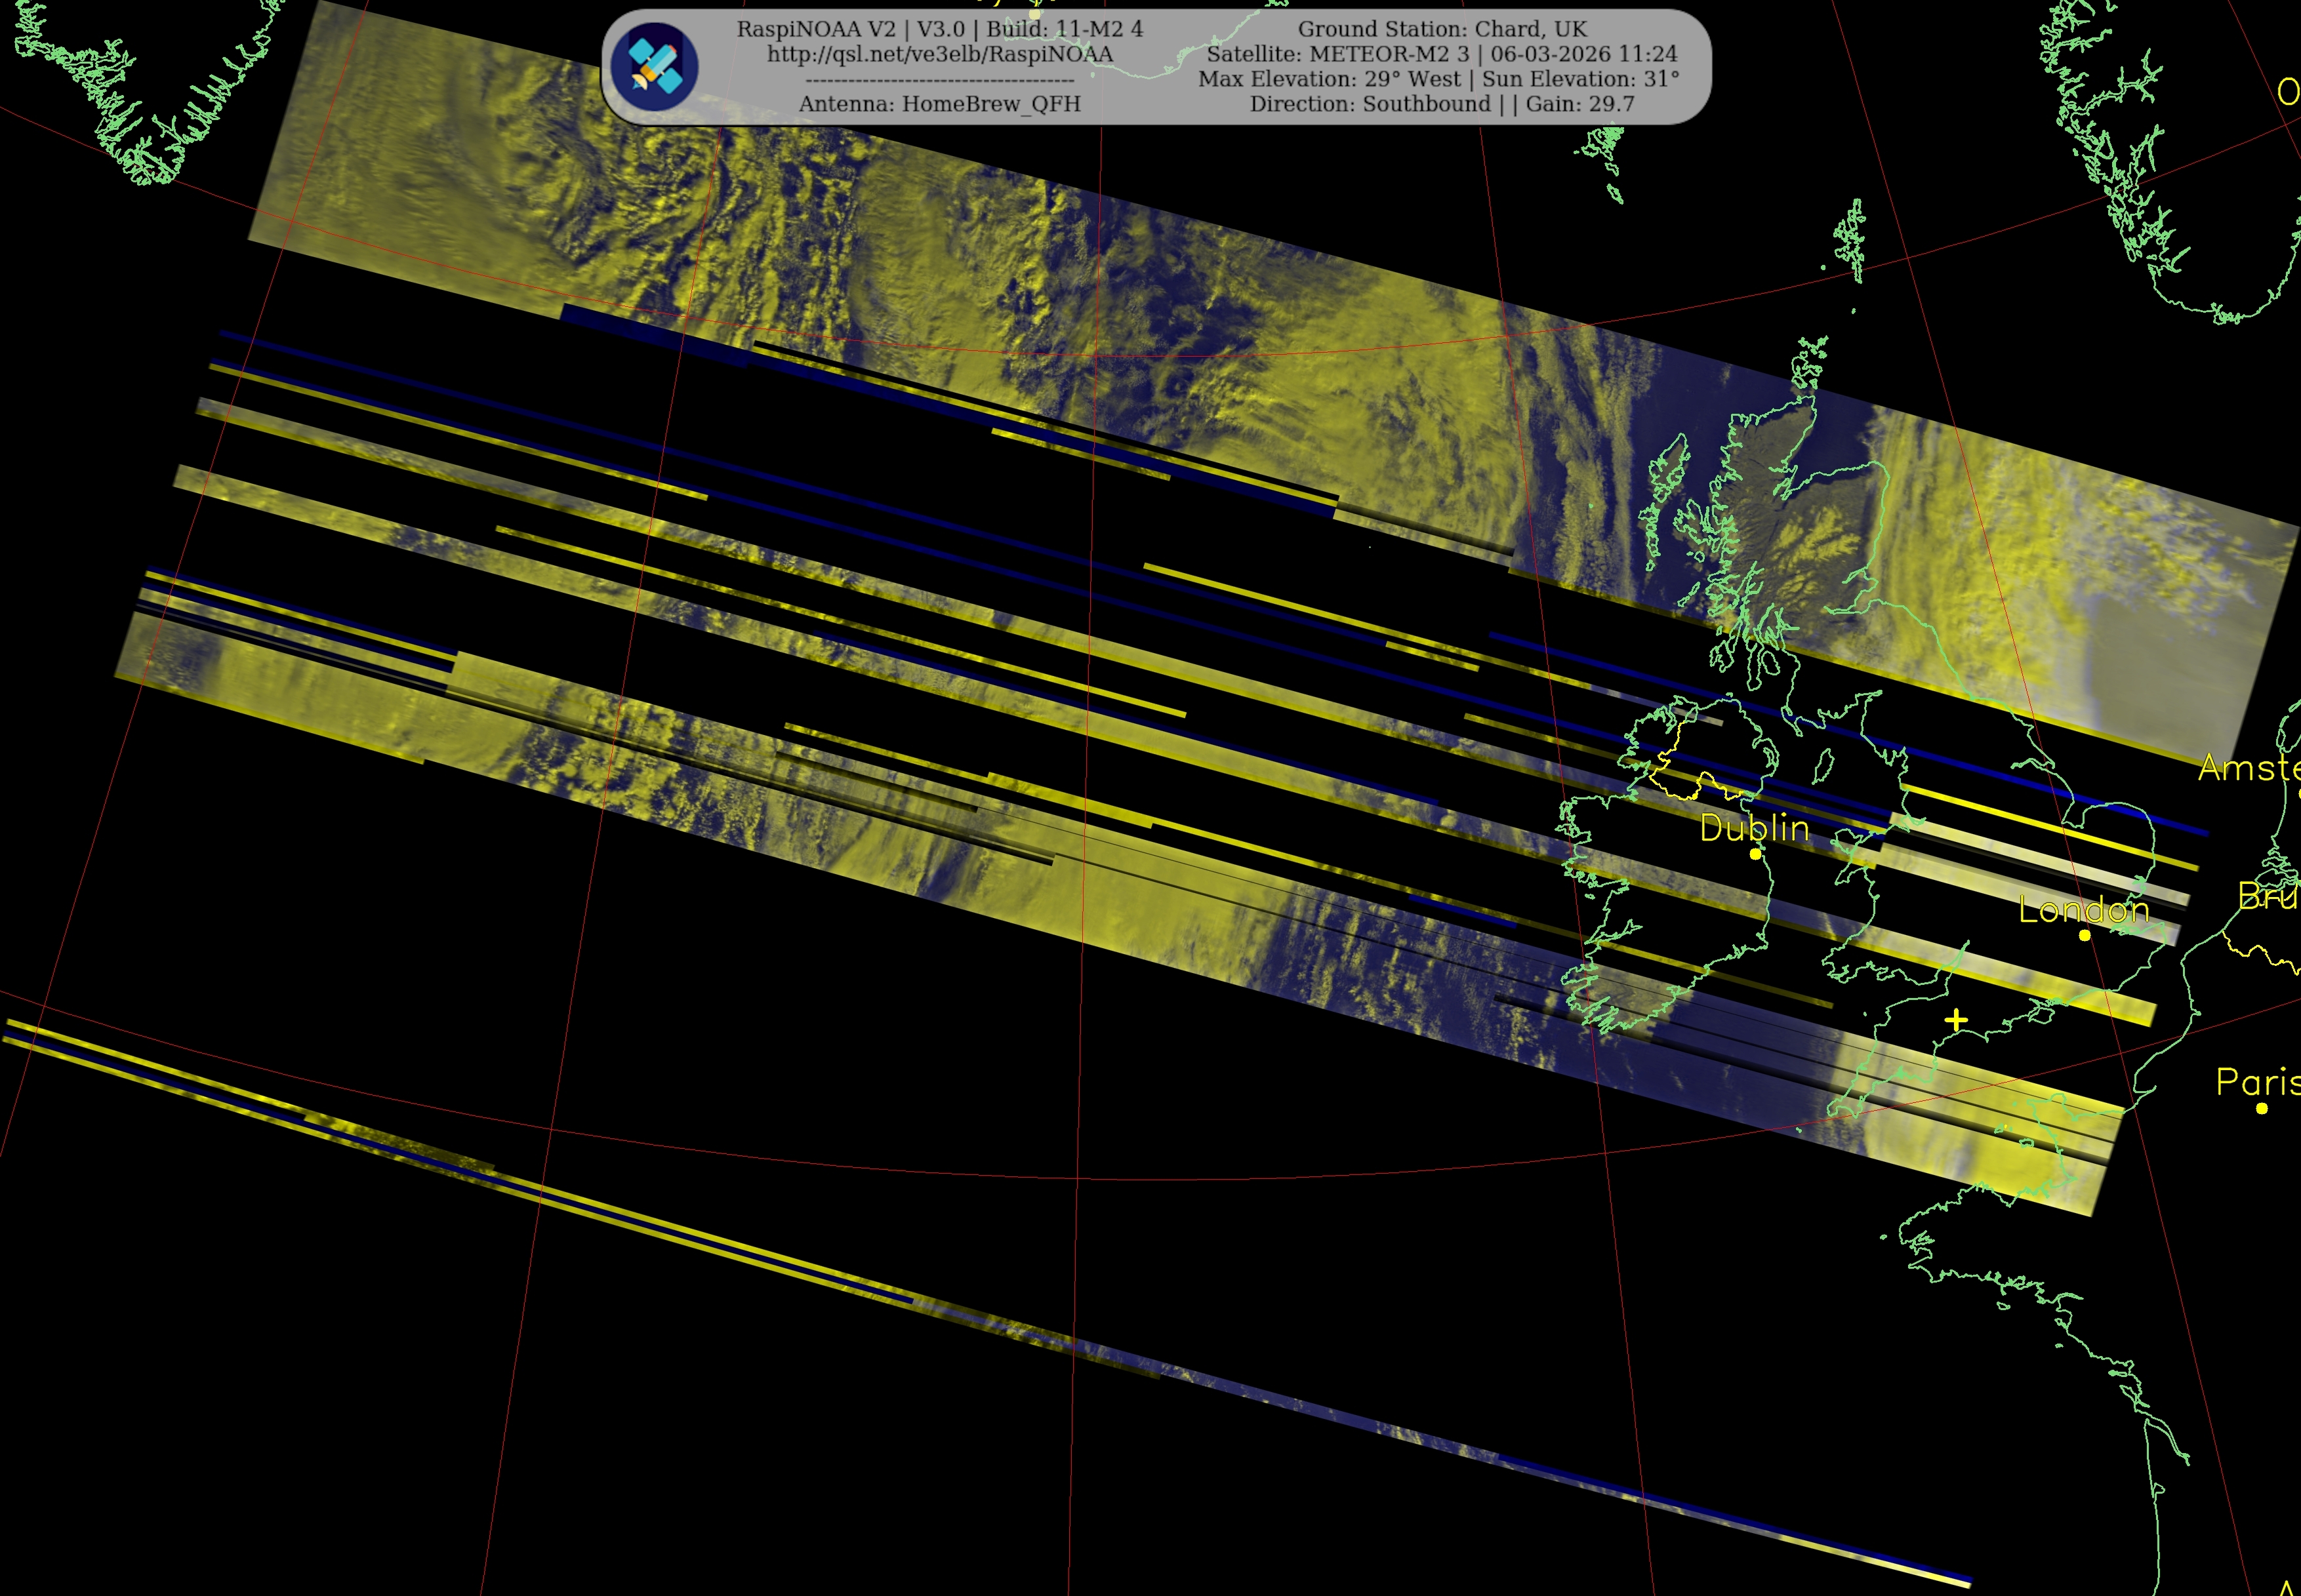Click the Max Elevation 29° West text
The image size is (2301, 1596).
[x=1330, y=79]
